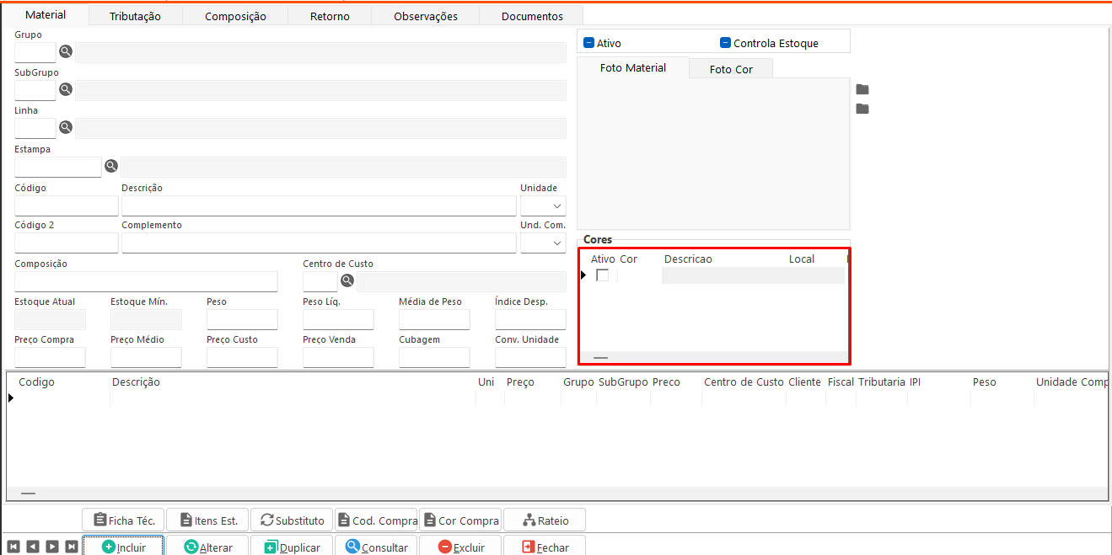
Task: Toggle the Controla Estoque checkbox
Action: [725, 43]
